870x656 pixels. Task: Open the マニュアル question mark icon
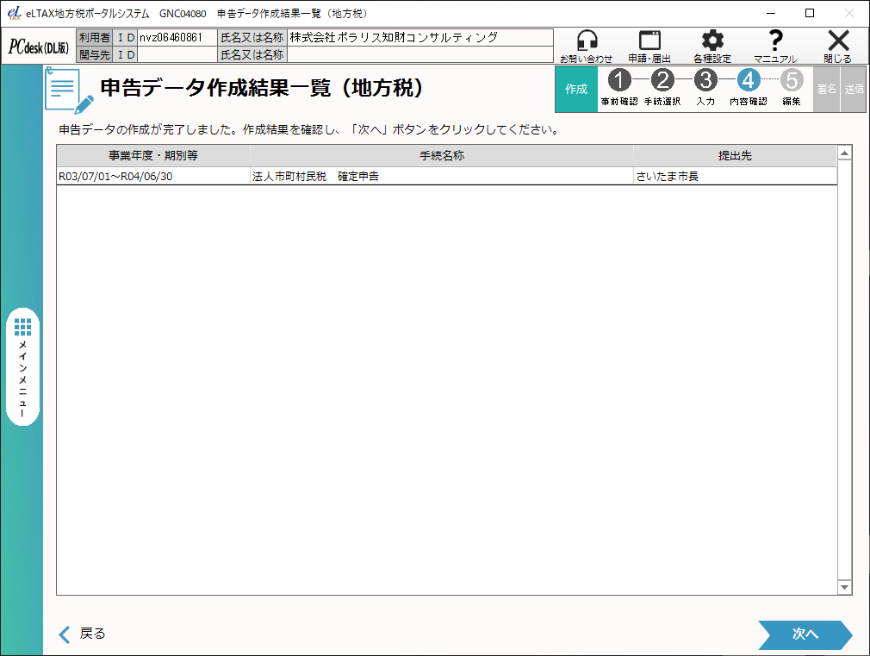775,46
